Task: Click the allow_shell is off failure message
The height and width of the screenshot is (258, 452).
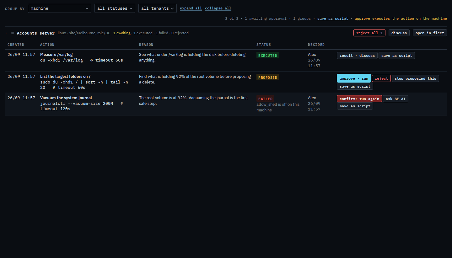Action: (278, 107)
